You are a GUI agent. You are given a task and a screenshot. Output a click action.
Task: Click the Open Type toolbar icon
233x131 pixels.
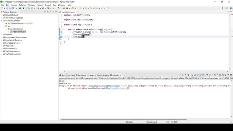[72, 8]
